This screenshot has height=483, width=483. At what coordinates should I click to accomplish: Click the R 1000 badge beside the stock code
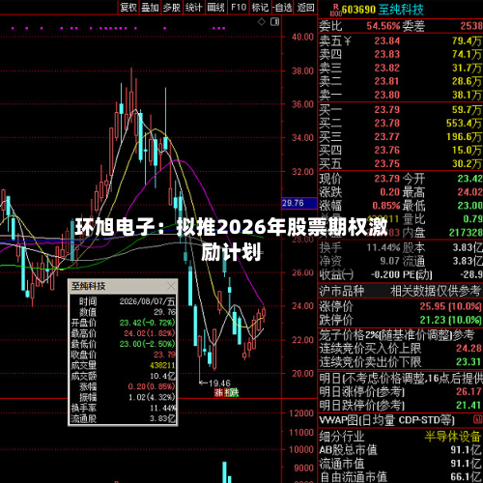click(x=335, y=10)
